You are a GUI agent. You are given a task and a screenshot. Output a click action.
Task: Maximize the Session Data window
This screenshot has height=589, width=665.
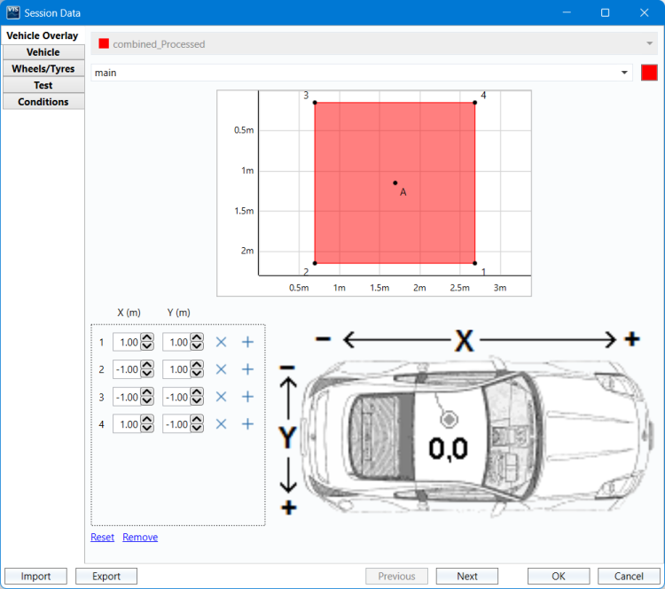coord(606,12)
